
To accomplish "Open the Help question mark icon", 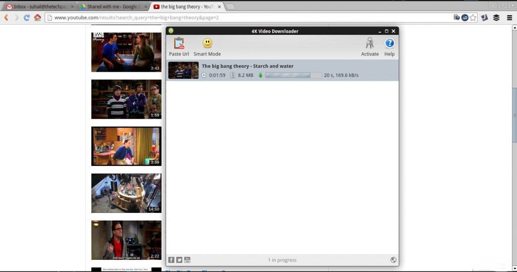I will (389, 43).
